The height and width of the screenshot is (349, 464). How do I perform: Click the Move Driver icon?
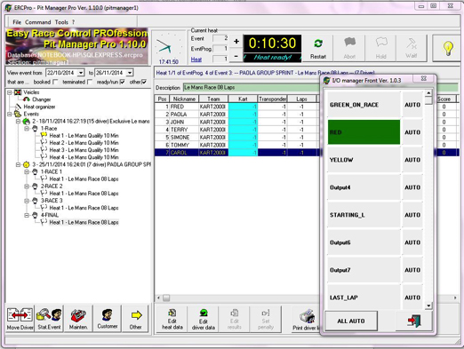20,319
